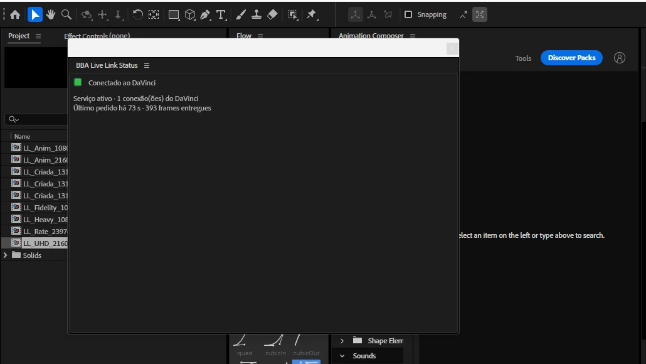Toggle the Snapping checkbox
The height and width of the screenshot is (364, 646).
tap(408, 14)
